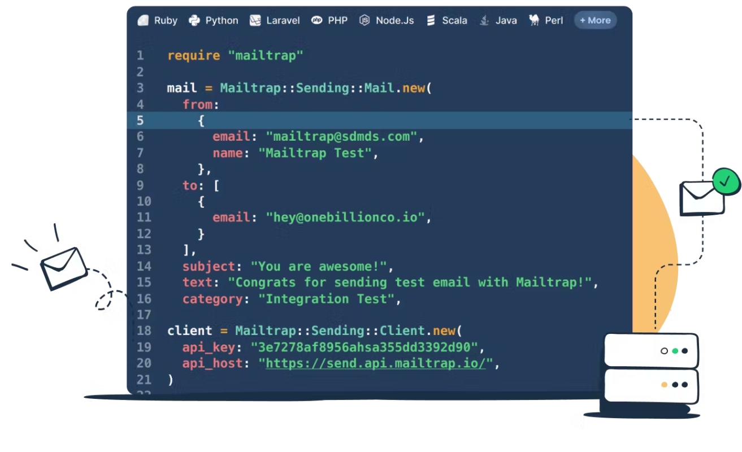Open the https://send.api.mailtrap.io/ link
742x452 pixels.
pyautogui.click(x=376, y=363)
